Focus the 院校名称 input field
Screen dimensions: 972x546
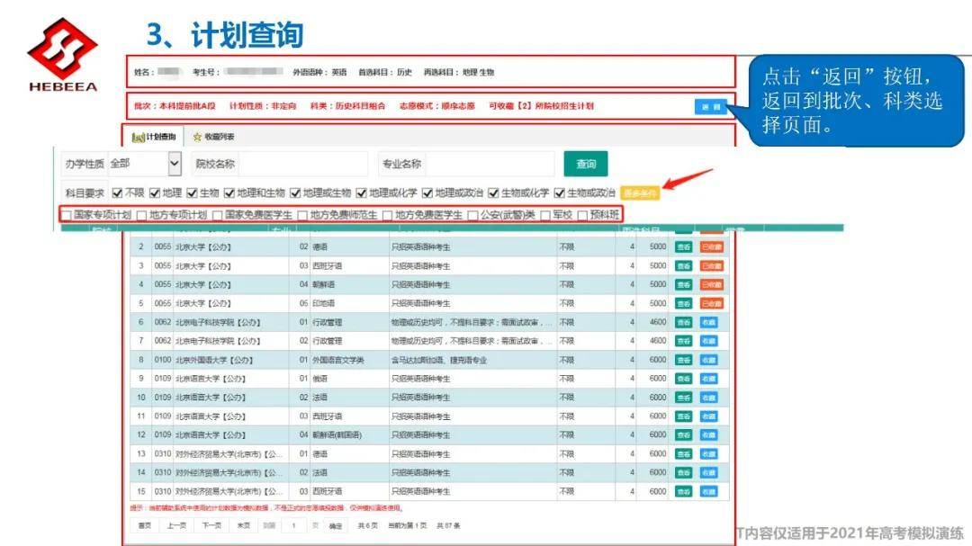(303, 164)
